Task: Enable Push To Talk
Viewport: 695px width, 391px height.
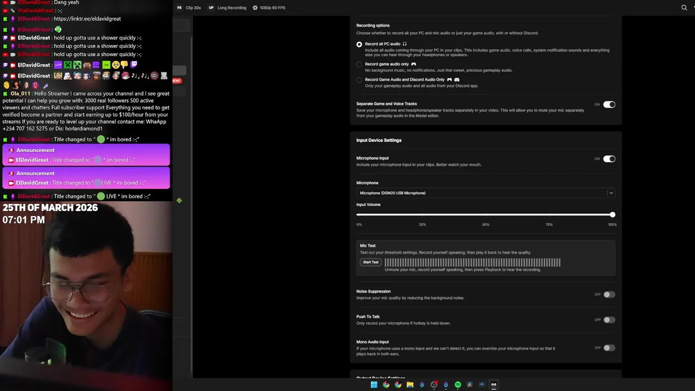Action: 609,320
